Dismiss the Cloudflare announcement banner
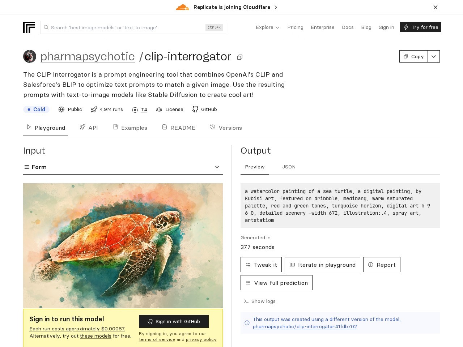Screen dimensions: 463x347 coord(436,7)
